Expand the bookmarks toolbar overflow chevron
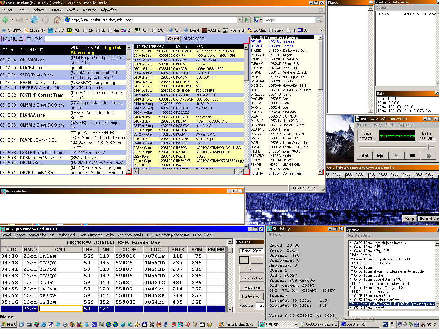Viewport: 439px width, 329px height. tap(320, 30)
